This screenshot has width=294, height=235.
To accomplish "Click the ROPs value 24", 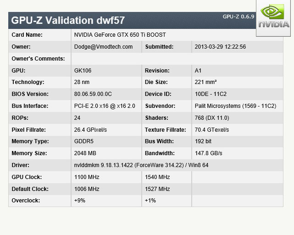I will pos(77,118).
